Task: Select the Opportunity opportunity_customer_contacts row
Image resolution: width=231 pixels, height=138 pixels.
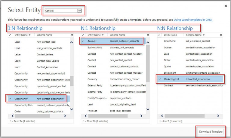Action: click(39, 93)
